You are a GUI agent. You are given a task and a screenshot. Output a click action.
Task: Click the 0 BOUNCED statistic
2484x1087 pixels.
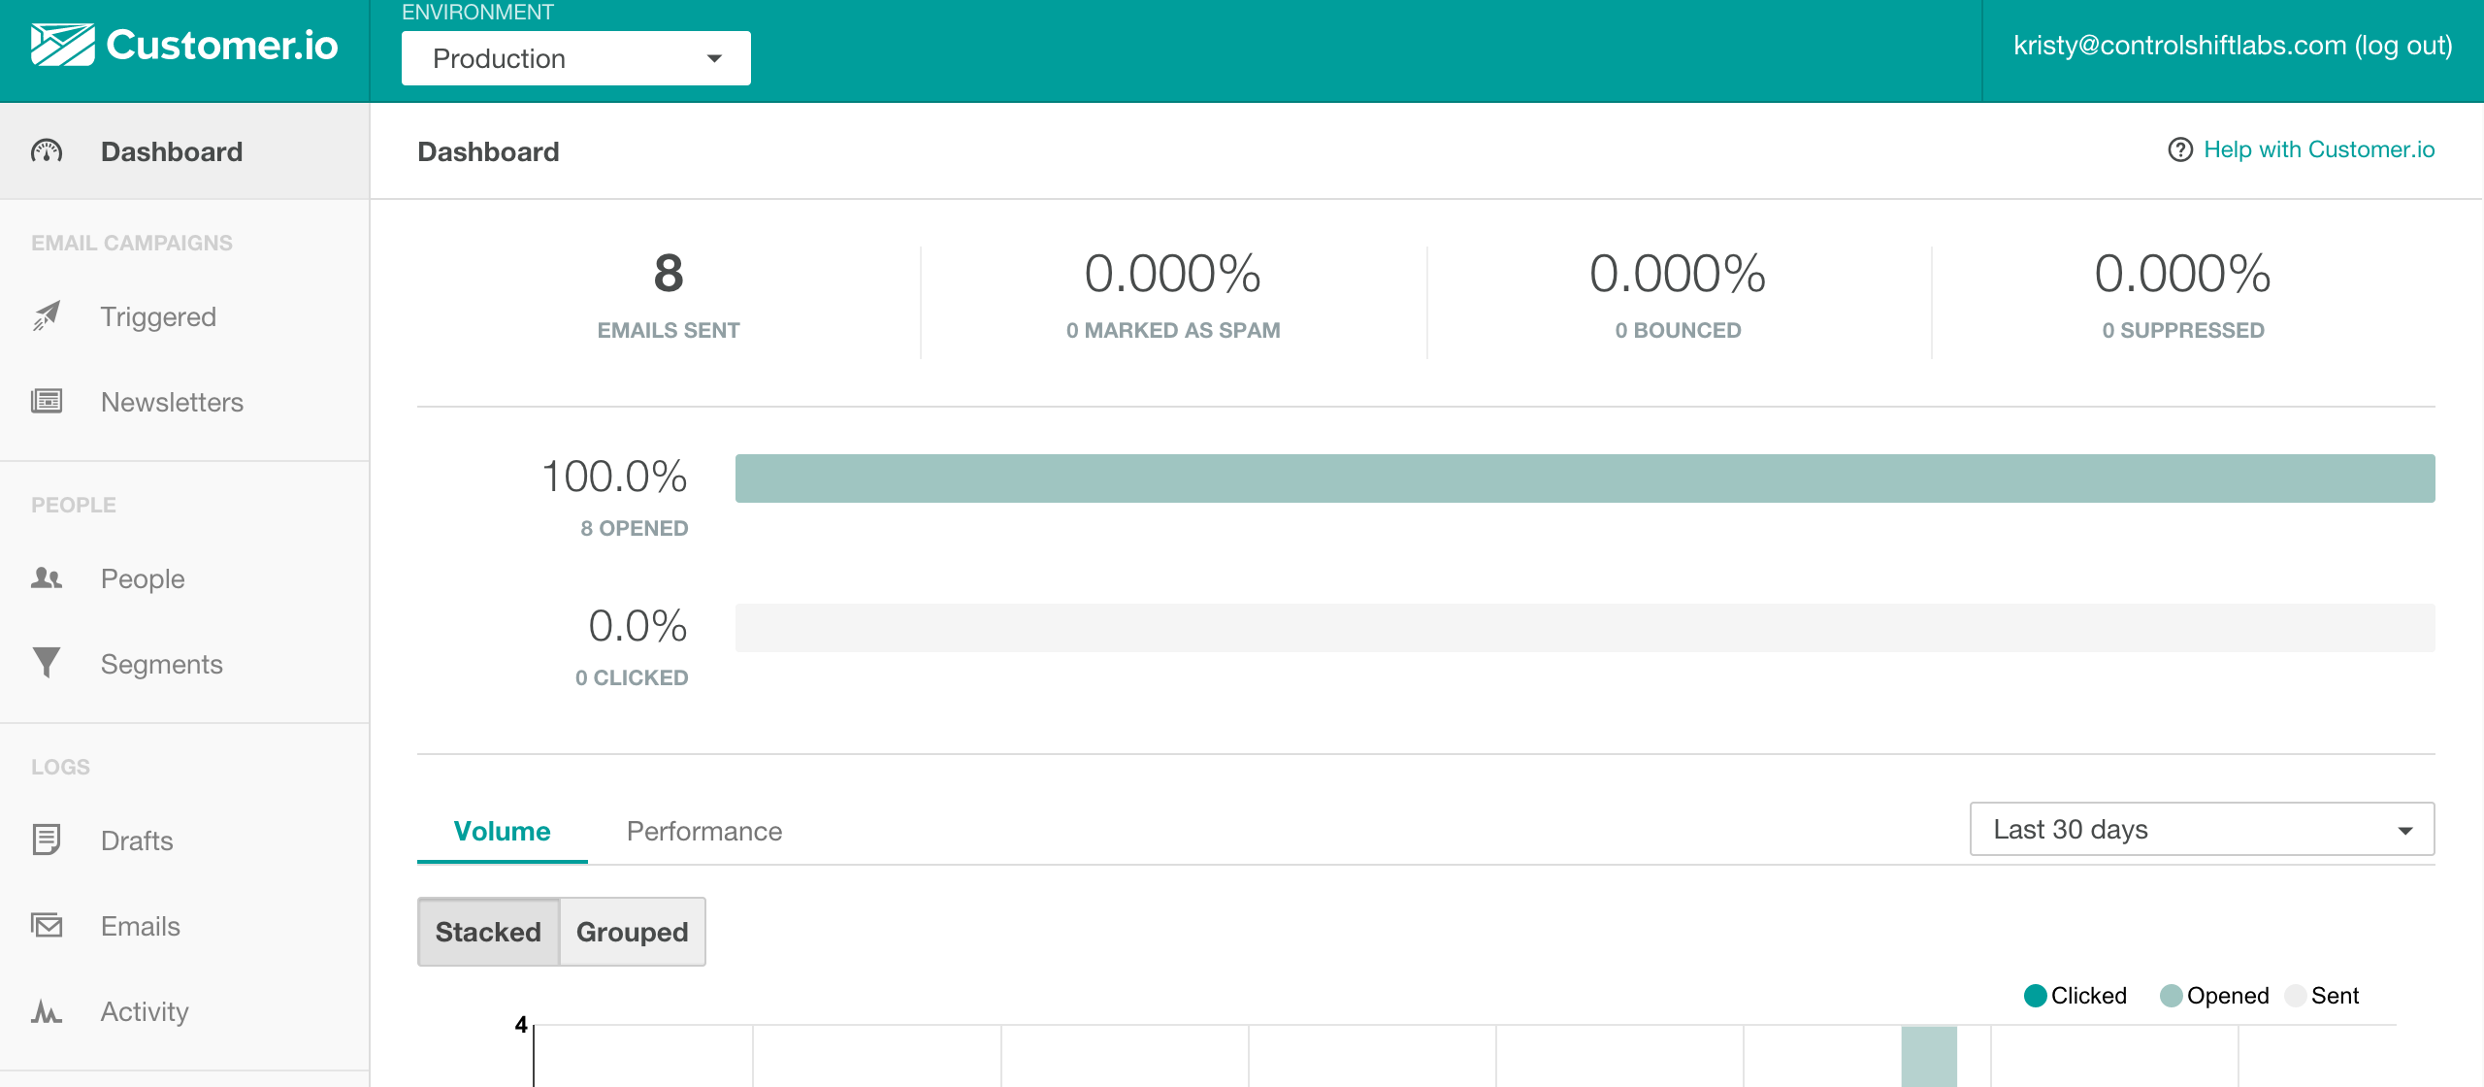tap(1678, 295)
